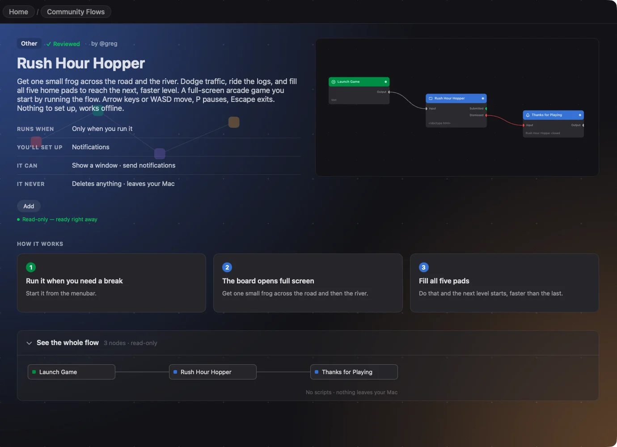Screen dimensions: 617x447
Task: Open The board opens full screen card
Action: 308,283
